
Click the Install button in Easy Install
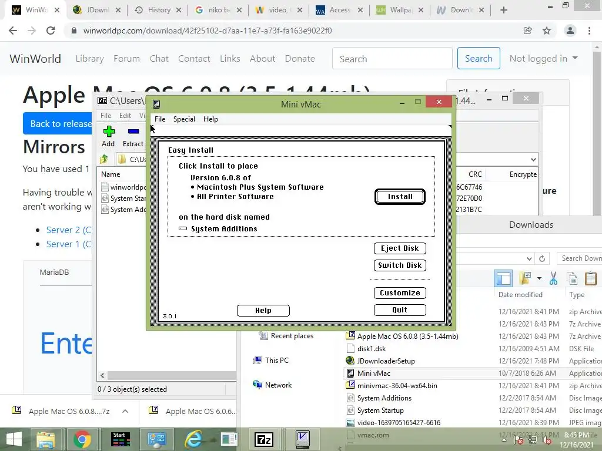(400, 197)
